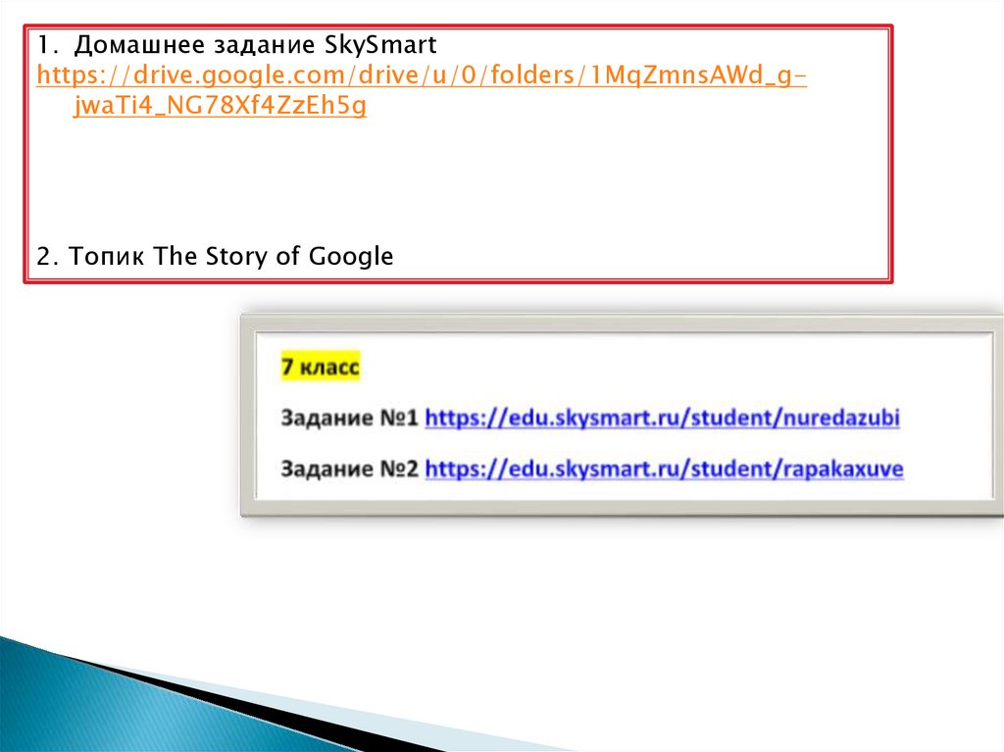Click the 'Задание №2' label
The image size is (1004, 752).
coord(349,469)
